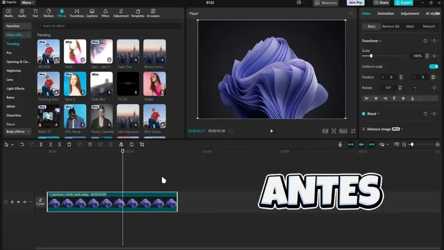Expand the Body effects category
The image size is (444, 250).
[17, 132]
